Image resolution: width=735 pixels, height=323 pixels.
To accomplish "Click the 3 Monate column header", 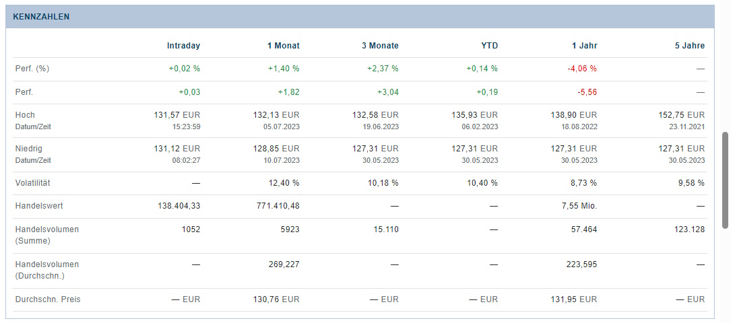I will 380,46.
